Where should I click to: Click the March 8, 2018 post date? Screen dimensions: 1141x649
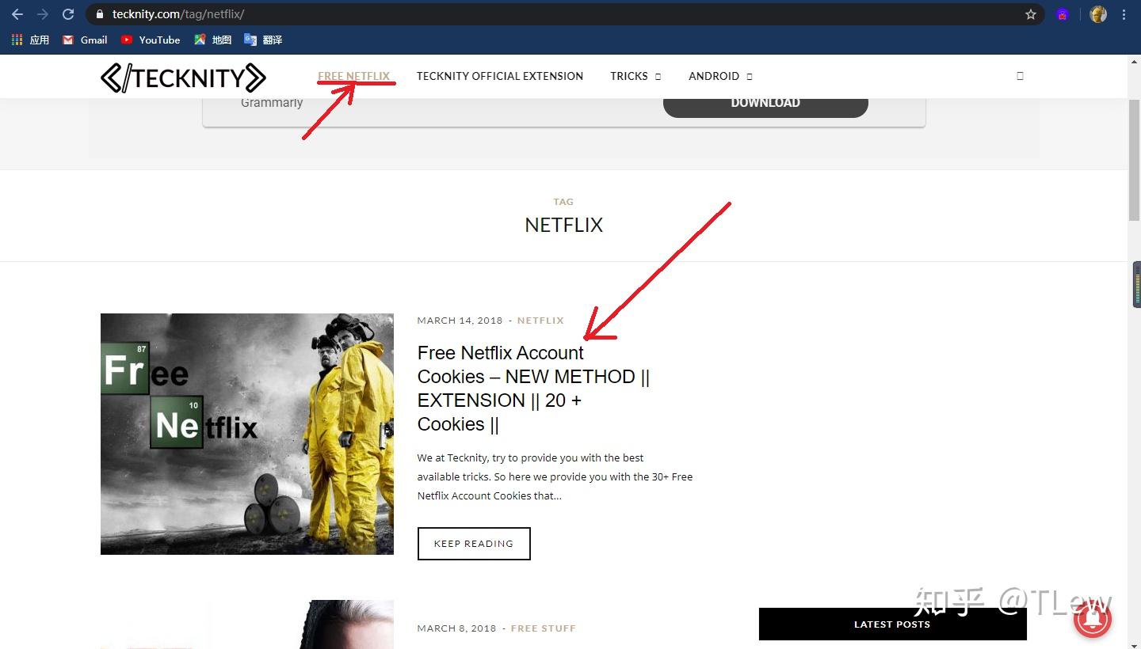457,628
